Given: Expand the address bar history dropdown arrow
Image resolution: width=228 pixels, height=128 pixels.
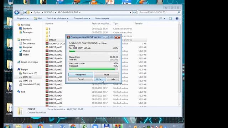Looking at the screenshot, I should pyautogui.click(x=130, y=12).
